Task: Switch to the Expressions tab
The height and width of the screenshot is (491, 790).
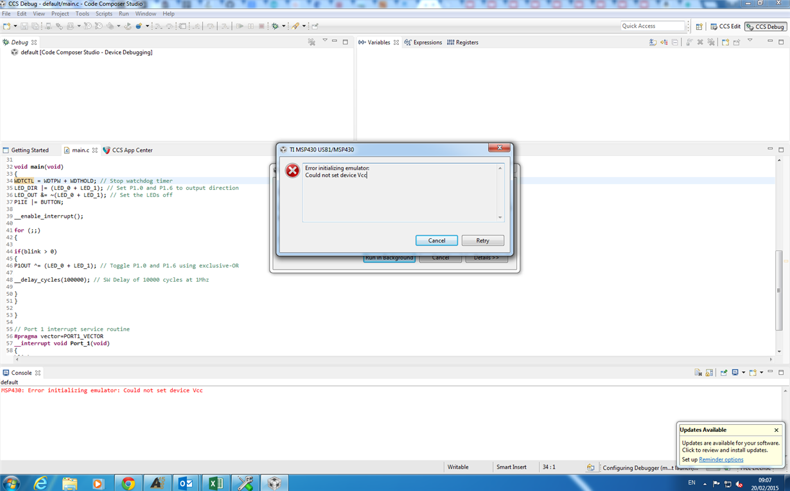Action: [x=423, y=42]
